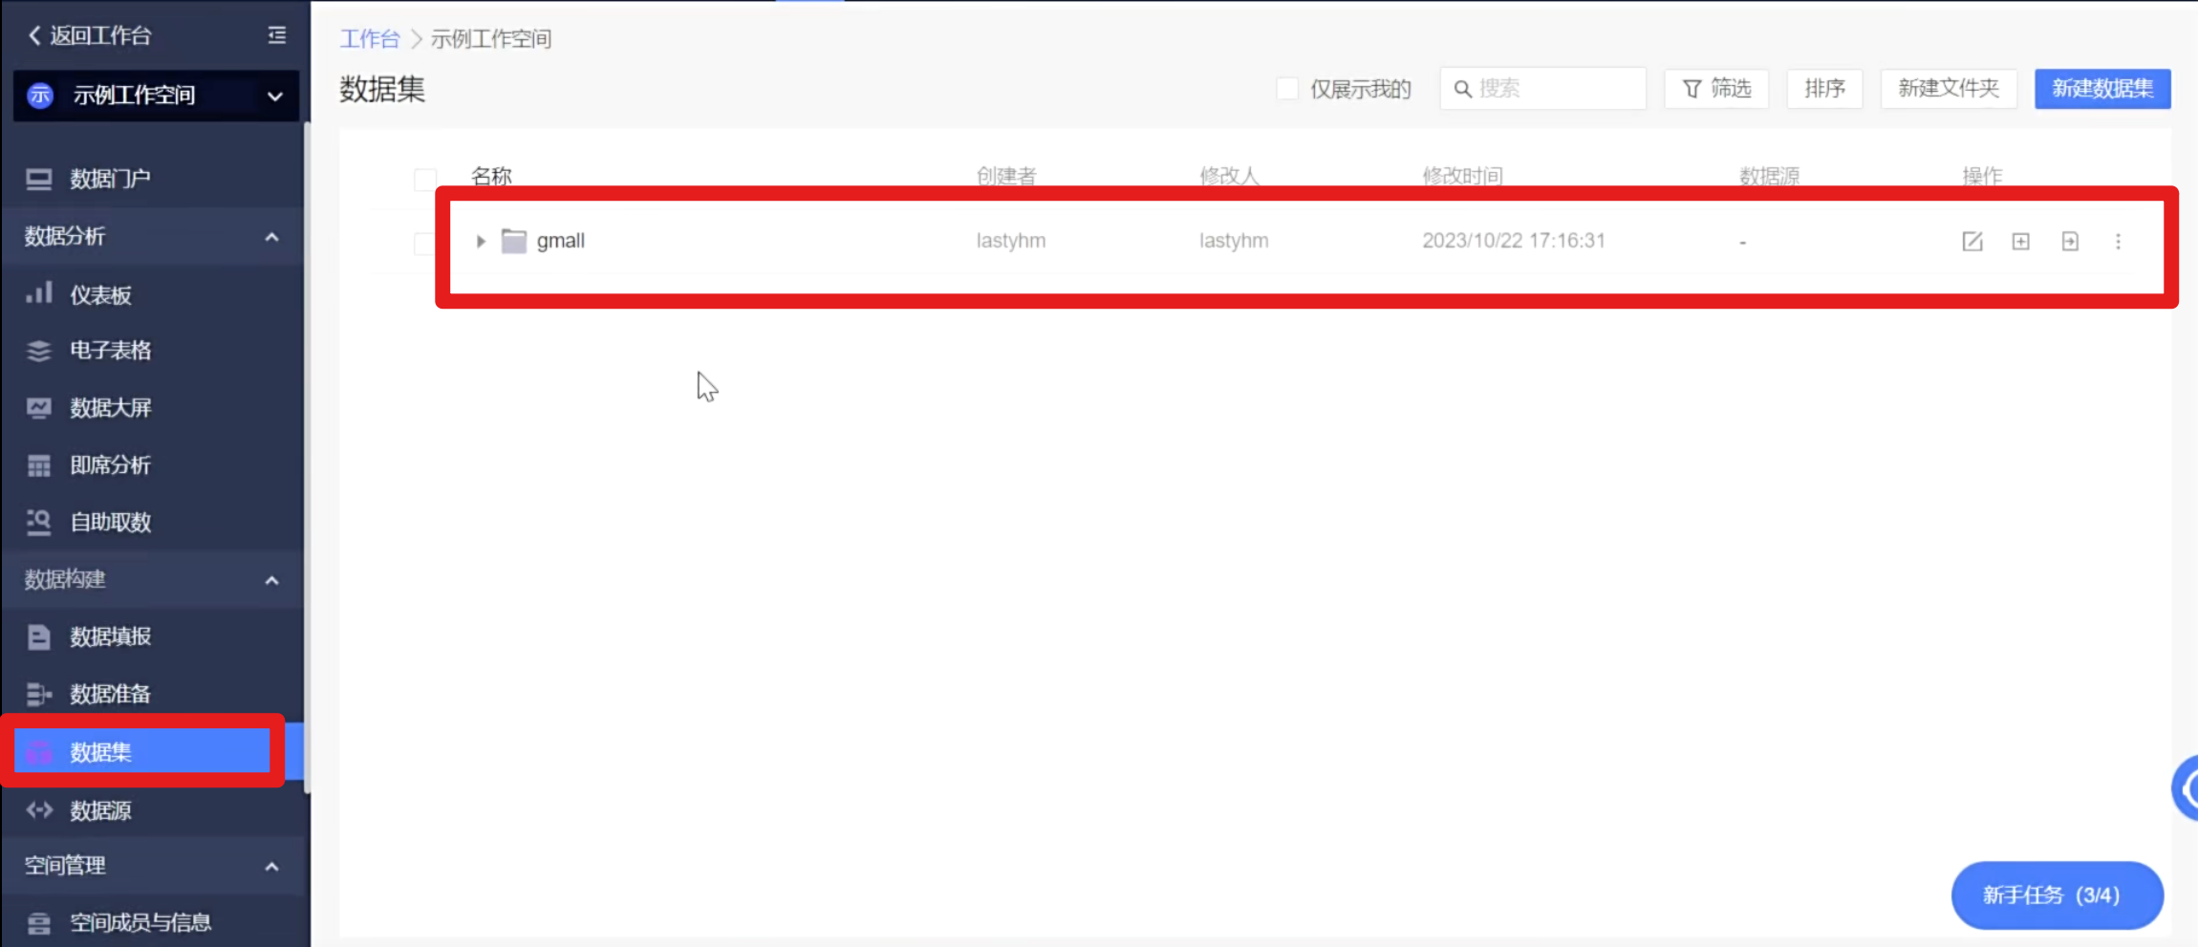The height and width of the screenshot is (947, 2198).
Task: Click the gmall folder name
Action: point(561,241)
